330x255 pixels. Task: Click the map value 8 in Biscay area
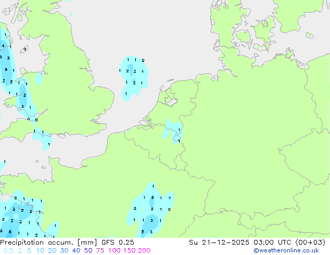[10, 232]
